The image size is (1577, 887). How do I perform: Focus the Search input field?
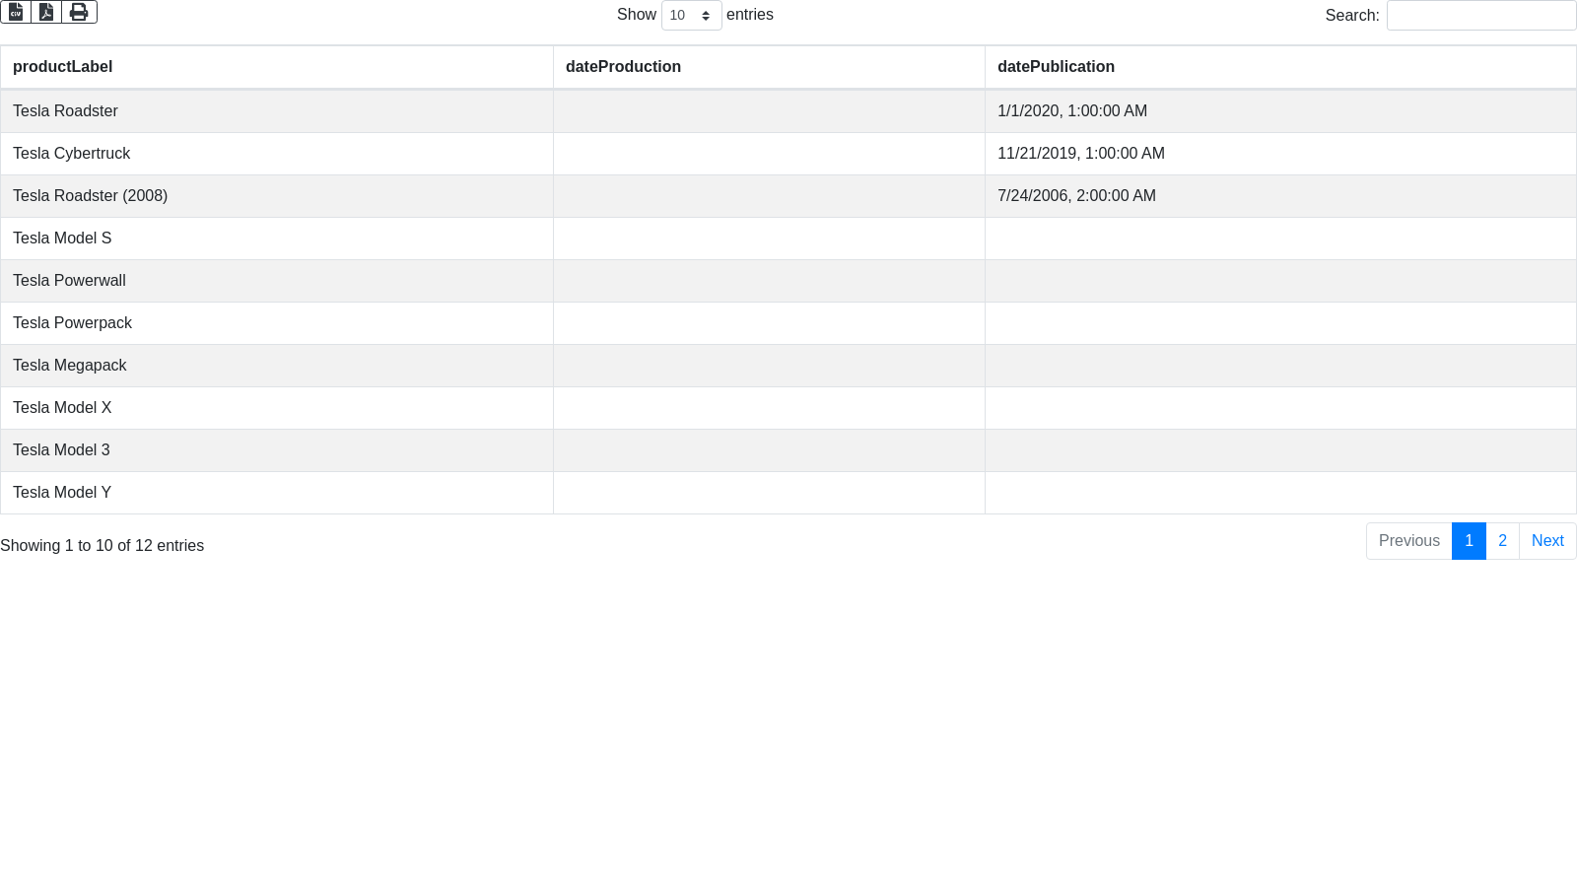pyautogui.click(x=1480, y=16)
